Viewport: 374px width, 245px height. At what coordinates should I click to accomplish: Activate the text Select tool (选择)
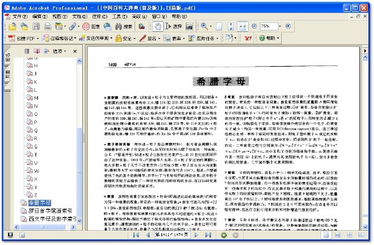click(x=174, y=26)
